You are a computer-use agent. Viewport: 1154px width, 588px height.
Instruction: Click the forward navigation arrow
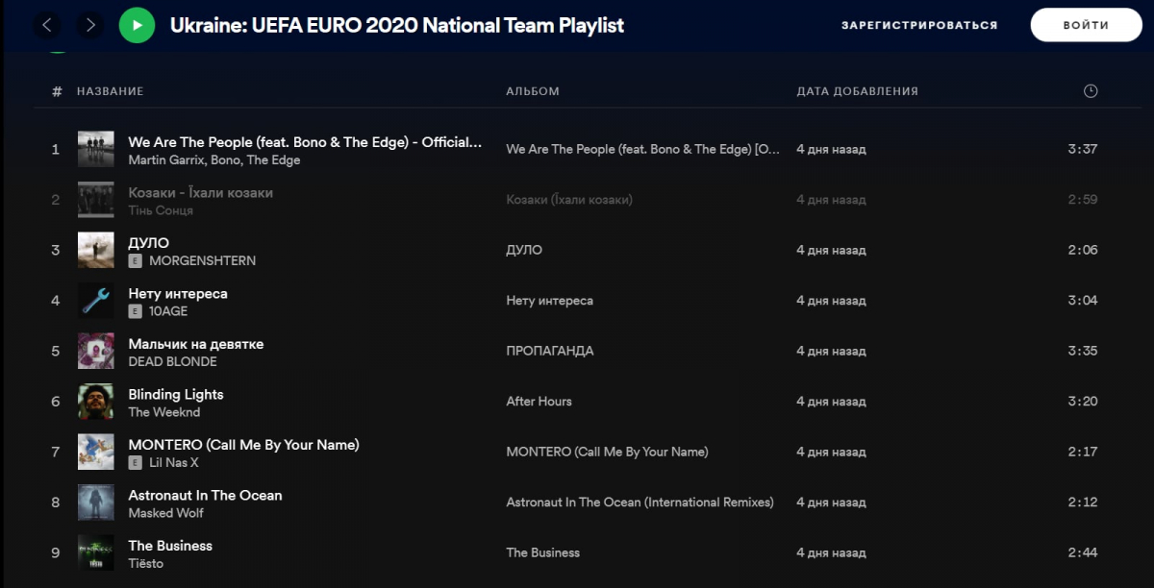click(90, 25)
